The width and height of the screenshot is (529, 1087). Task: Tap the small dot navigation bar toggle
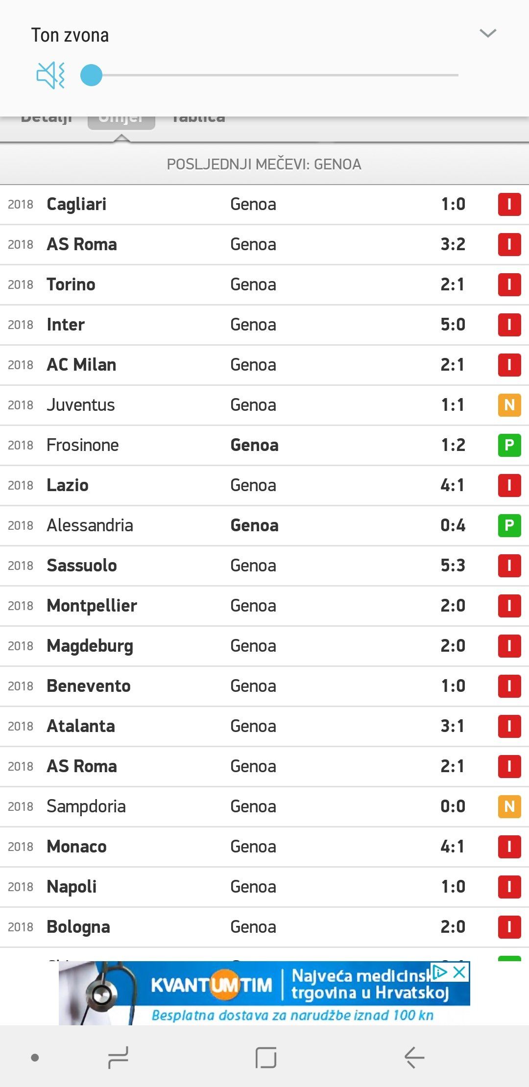(x=35, y=1058)
